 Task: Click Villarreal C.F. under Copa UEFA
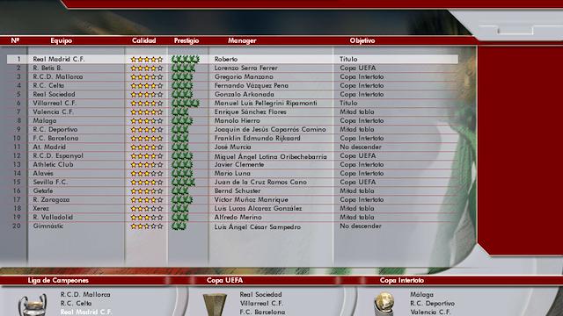tap(261, 304)
